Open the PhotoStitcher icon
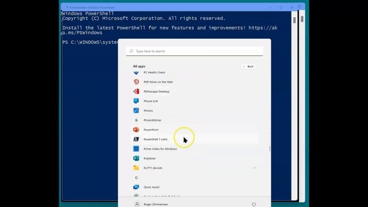The height and width of the screenshot is (207, 368). click(136, 120)
